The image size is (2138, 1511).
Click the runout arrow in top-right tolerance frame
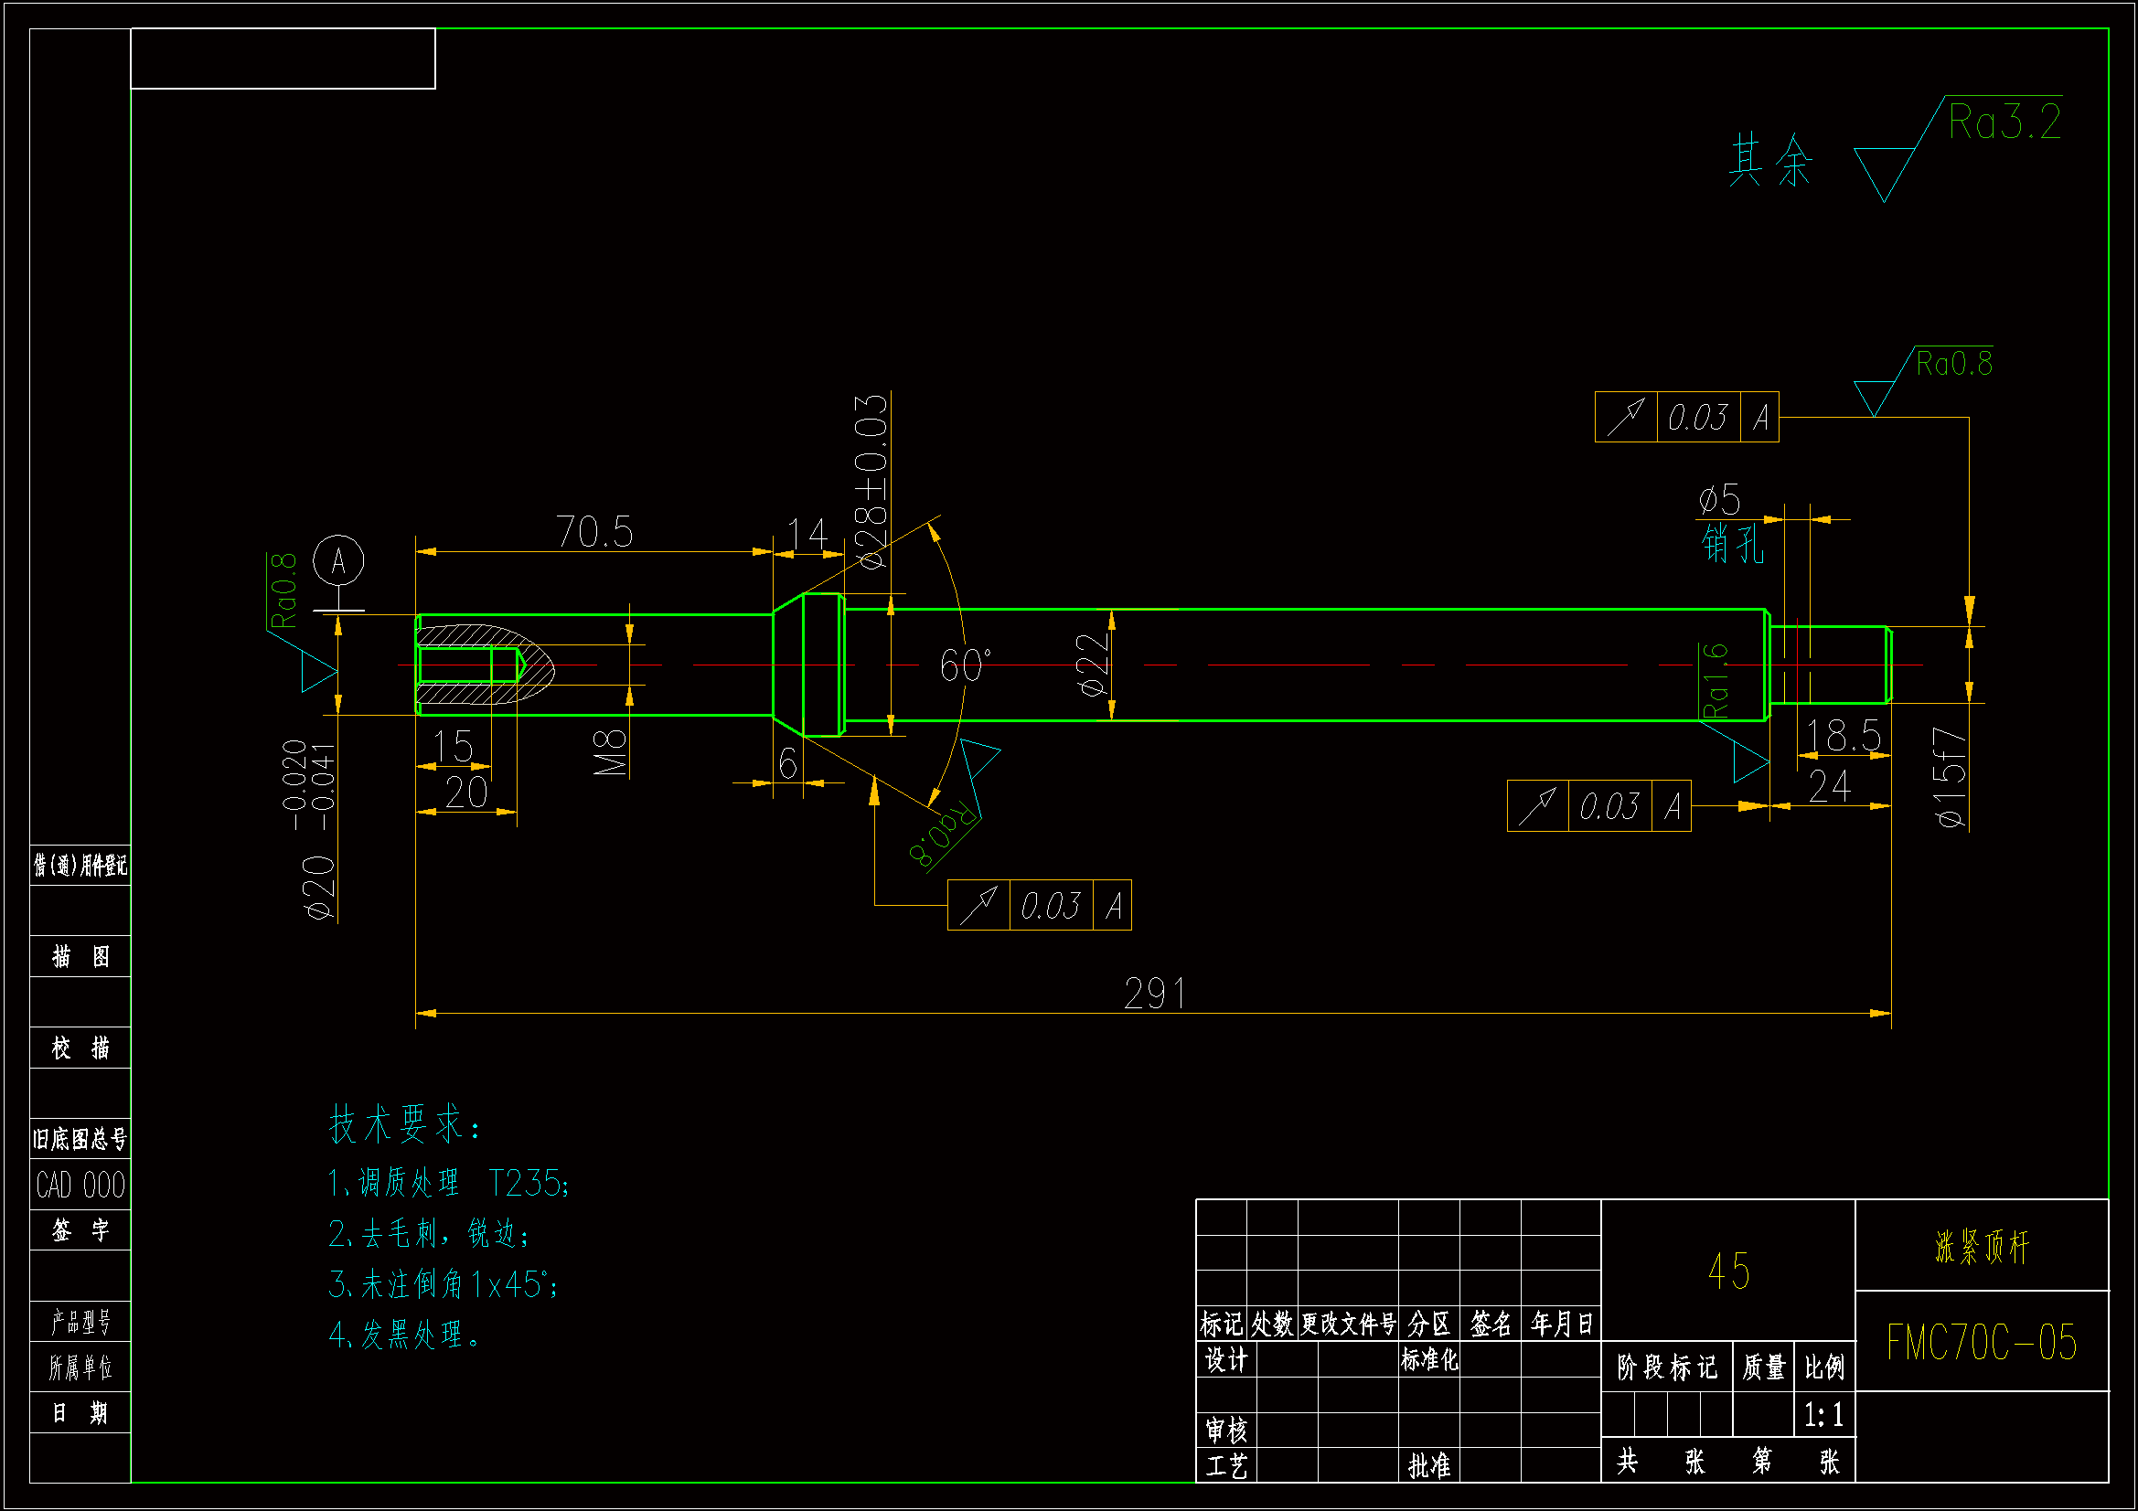point(1626,417)
